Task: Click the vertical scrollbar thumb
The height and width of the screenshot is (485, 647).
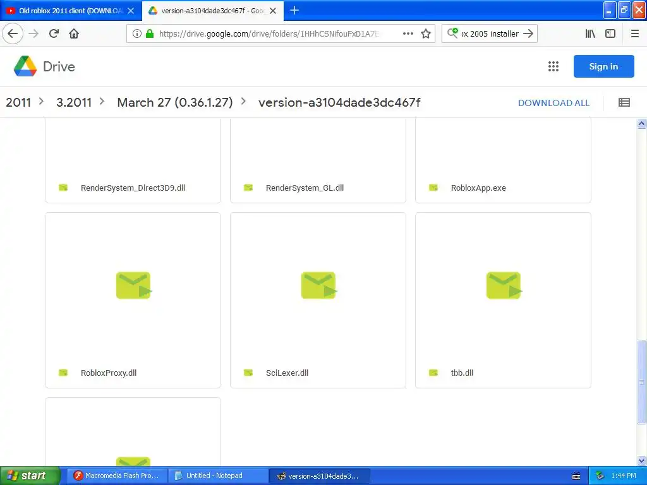Action: [x=641, y=382]
